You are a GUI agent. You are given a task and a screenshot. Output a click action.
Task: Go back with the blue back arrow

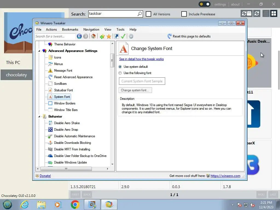tap(79, 36)
